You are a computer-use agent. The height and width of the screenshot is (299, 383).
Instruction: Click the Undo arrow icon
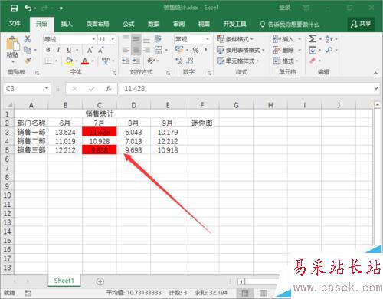coord(28,8)
